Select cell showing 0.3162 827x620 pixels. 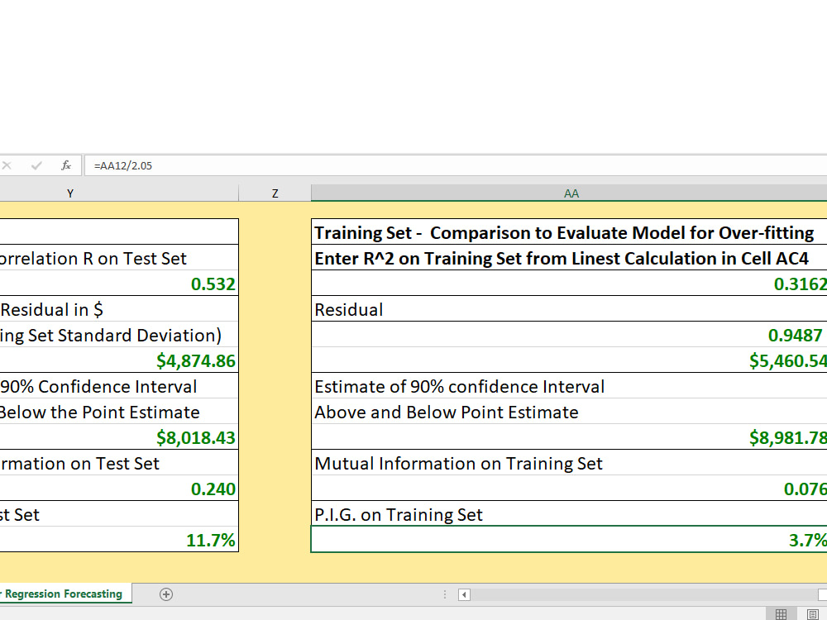(569, 284)
